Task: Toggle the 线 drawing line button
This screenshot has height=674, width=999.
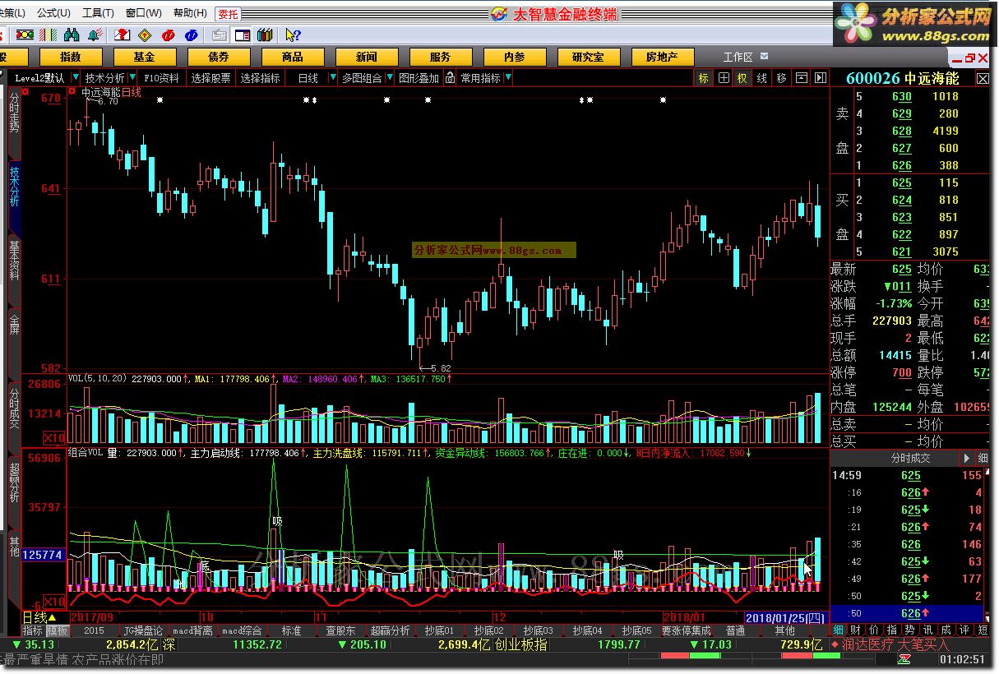Action: pos(762,78)
